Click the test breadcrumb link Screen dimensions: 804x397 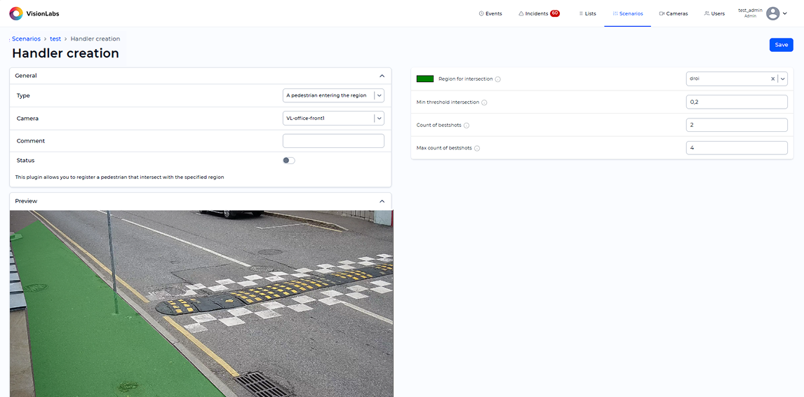(x=55, y=39)
